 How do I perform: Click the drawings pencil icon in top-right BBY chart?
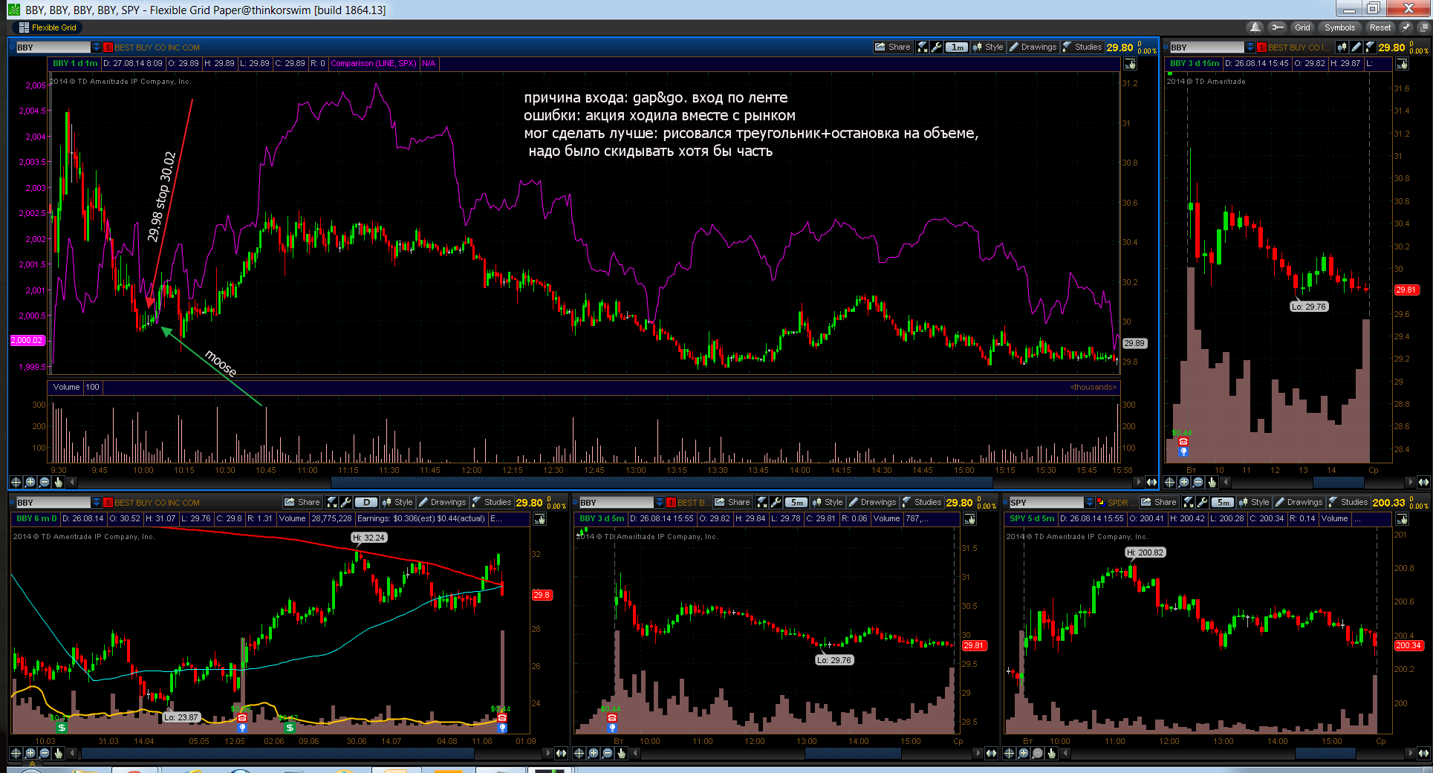1356,47
